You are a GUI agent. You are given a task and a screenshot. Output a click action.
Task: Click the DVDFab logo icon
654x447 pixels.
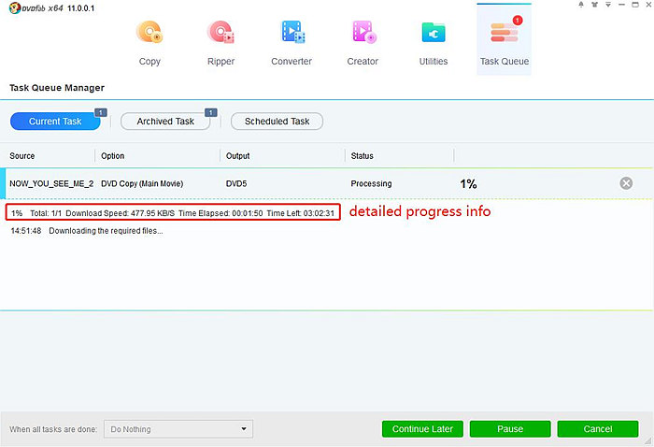15,7
